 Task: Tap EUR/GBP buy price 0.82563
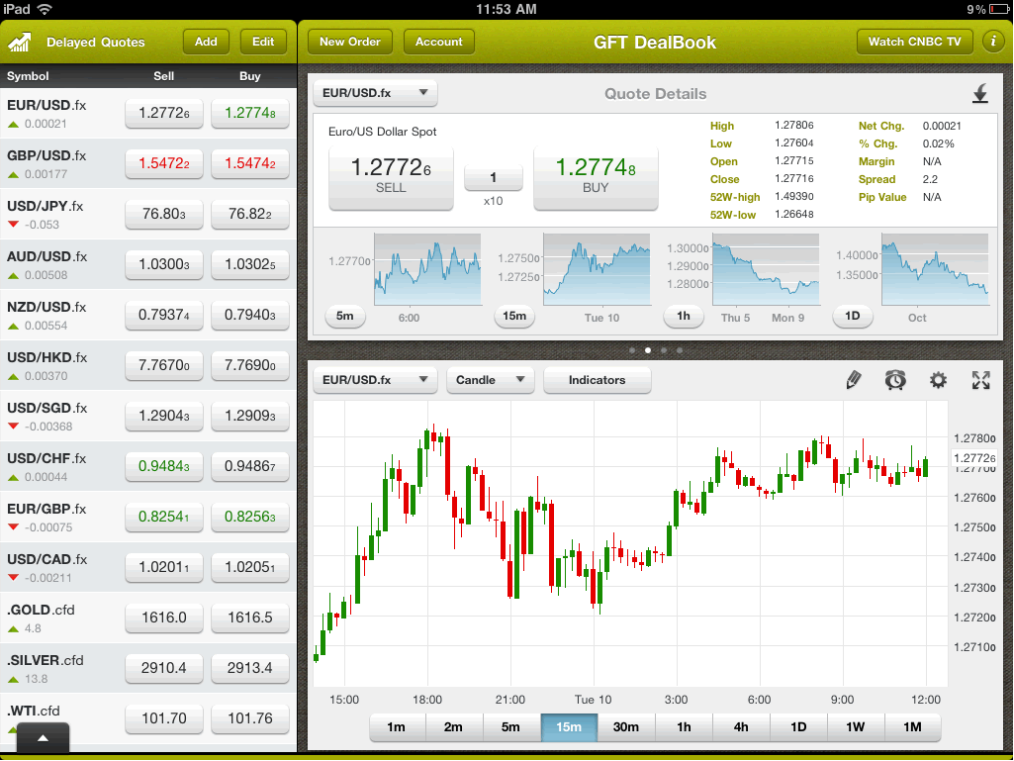pyautogui.click(x=250, y=517)
